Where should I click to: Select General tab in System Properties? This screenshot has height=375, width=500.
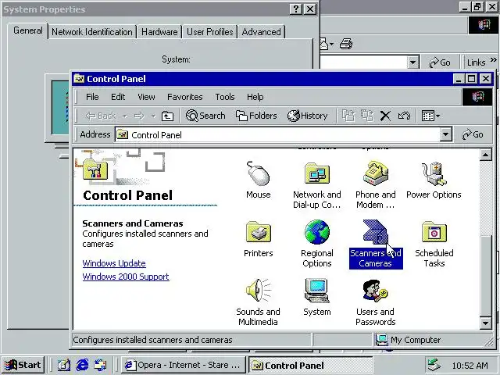pos(28,30)
